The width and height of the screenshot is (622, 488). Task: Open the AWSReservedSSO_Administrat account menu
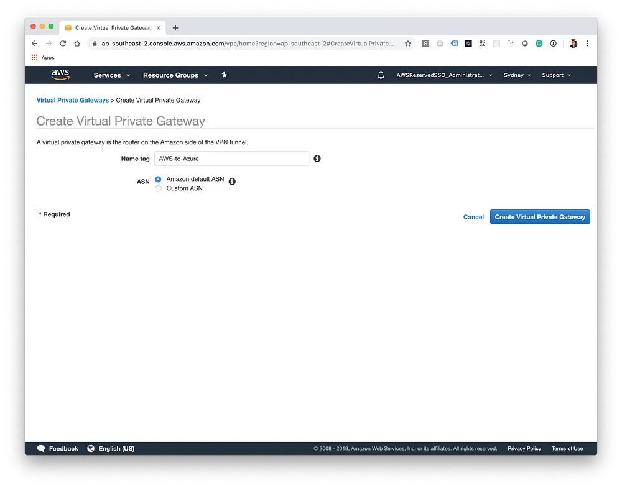[444, 75]
